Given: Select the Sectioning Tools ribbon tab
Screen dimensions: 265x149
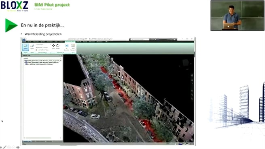Looking at the screenshot, I should point(70,42).
